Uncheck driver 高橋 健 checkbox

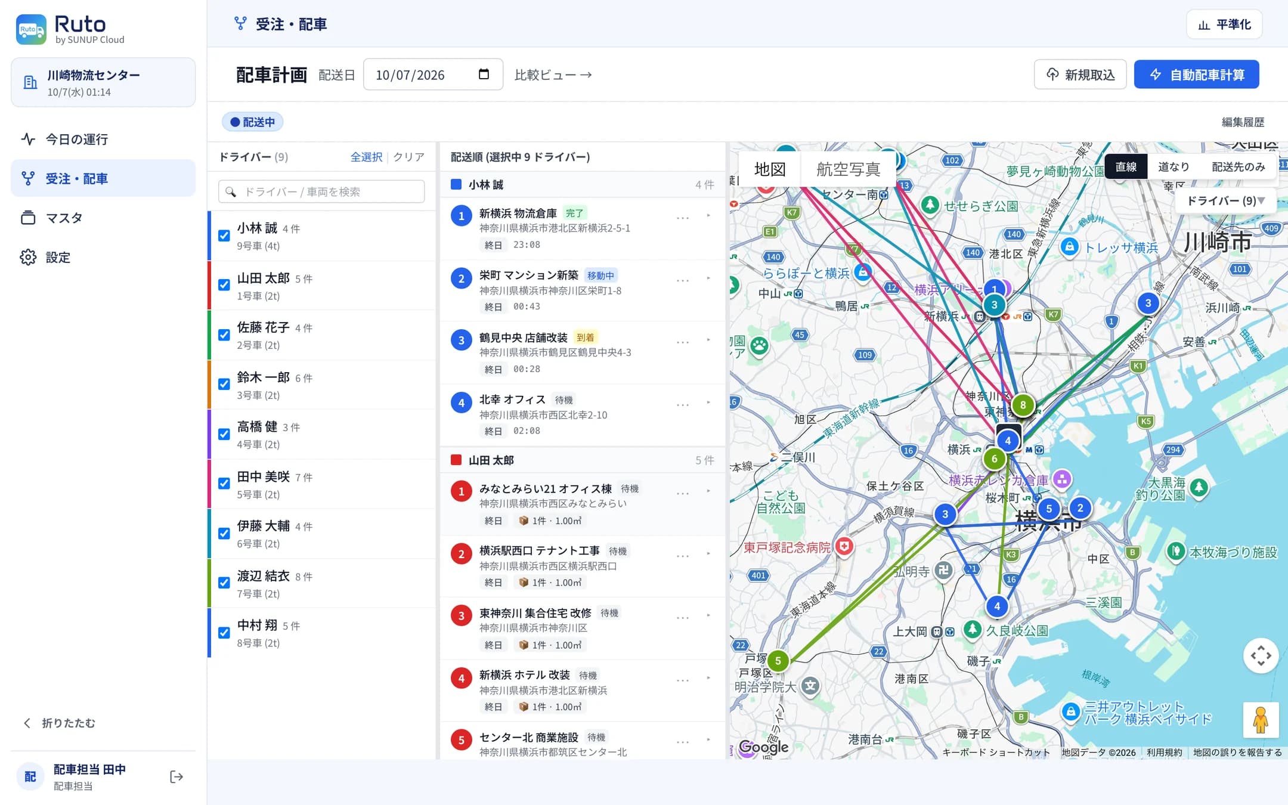click(224, 434)
